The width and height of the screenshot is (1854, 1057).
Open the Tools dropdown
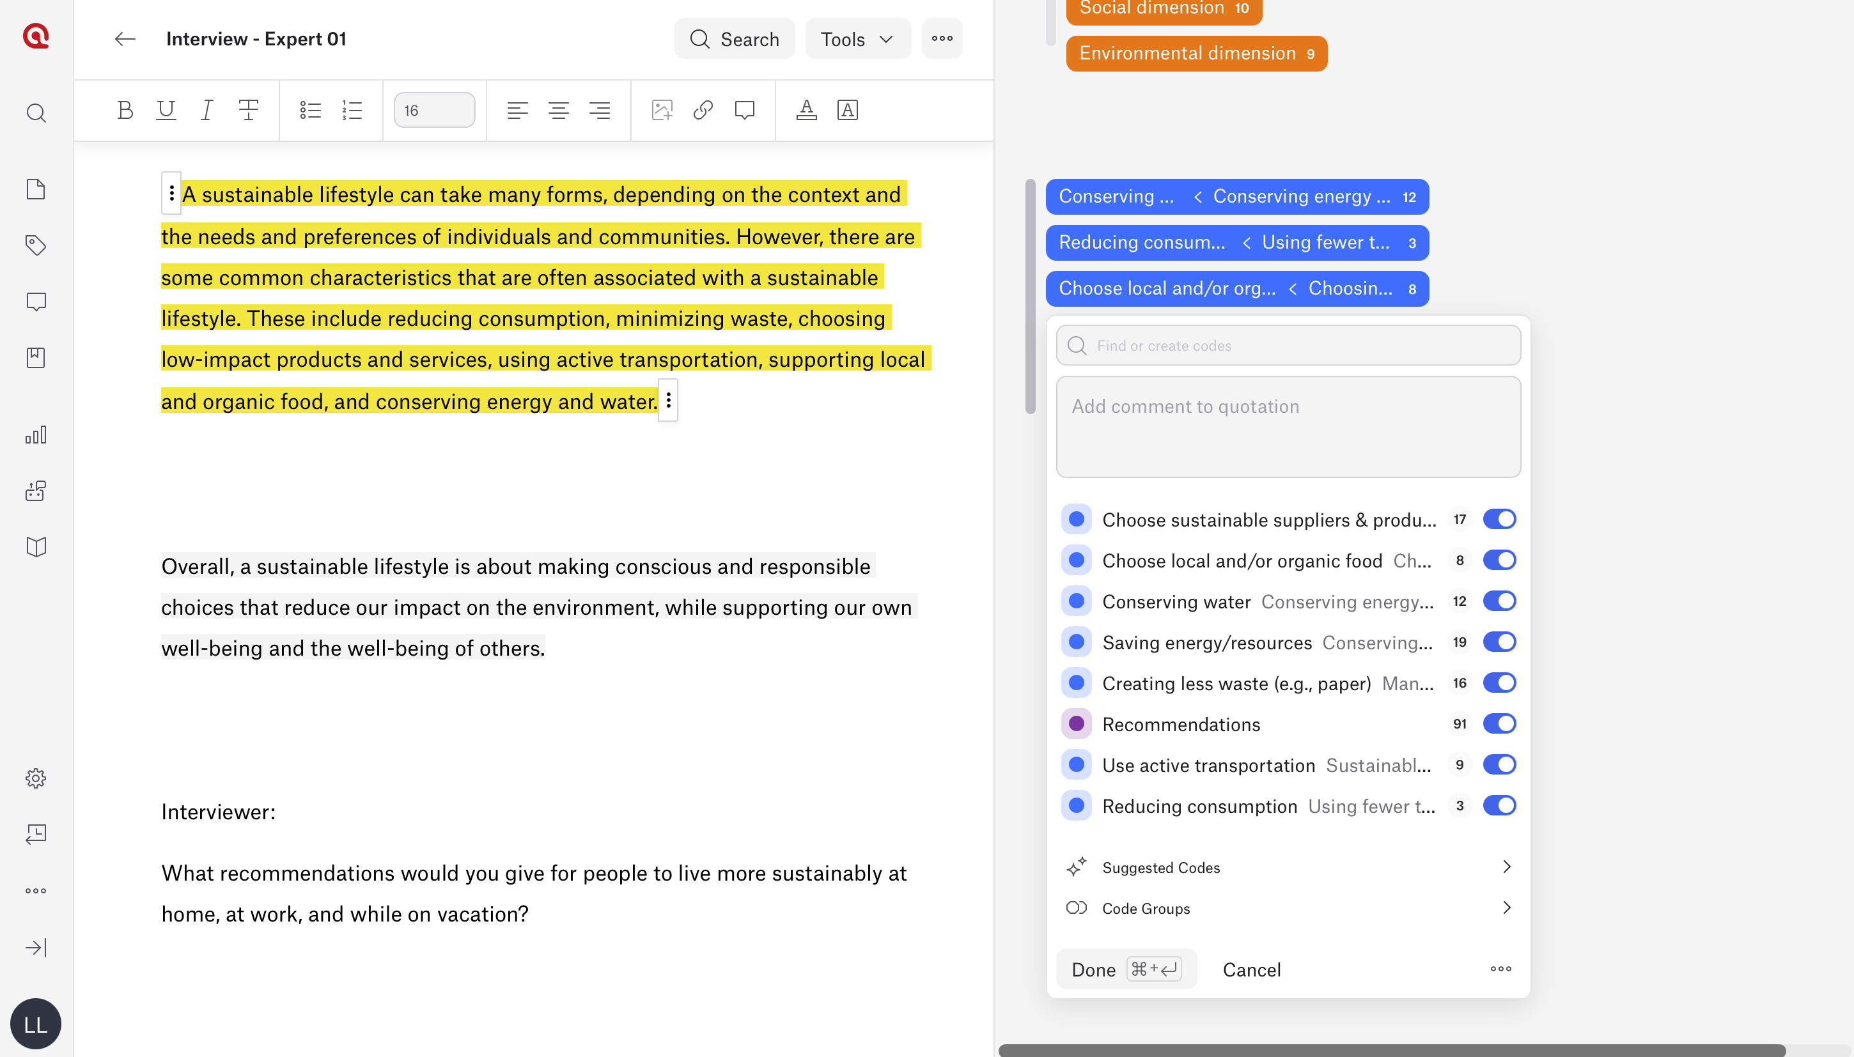[x=858, y=39]
